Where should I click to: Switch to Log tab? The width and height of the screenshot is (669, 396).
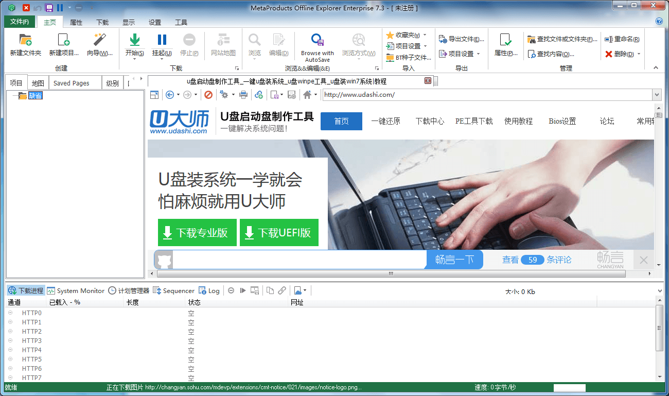point(209,290)
